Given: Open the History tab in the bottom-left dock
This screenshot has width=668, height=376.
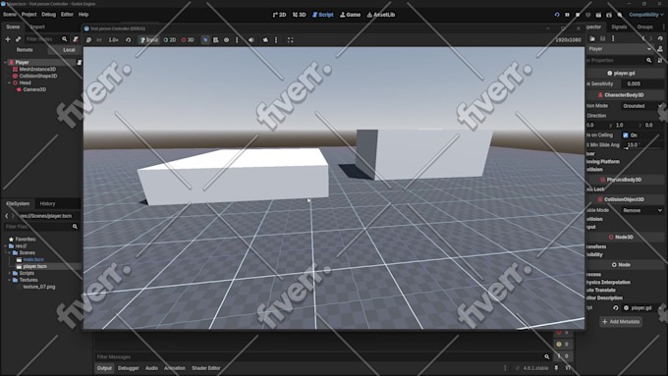Looking at the screenshot, I should (x=47, y=204).
